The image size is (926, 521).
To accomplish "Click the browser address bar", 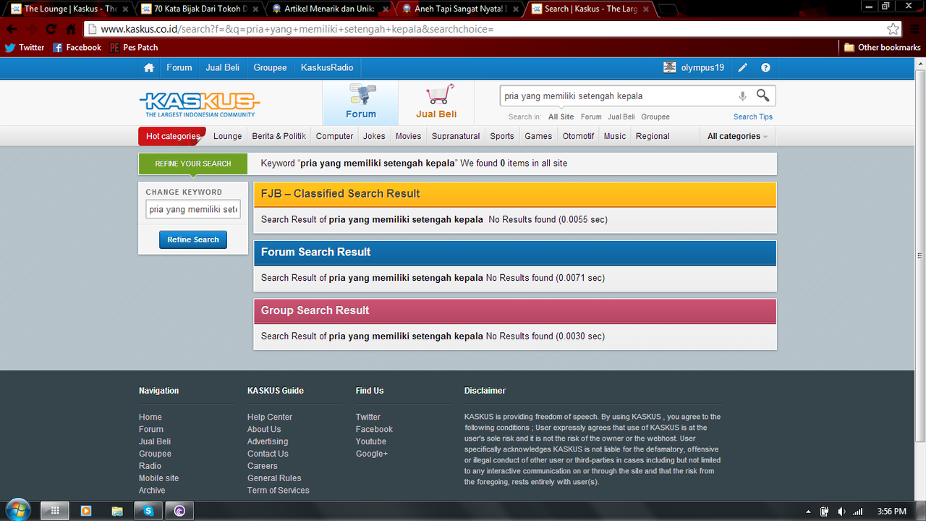I will click(x=485, y=29).
